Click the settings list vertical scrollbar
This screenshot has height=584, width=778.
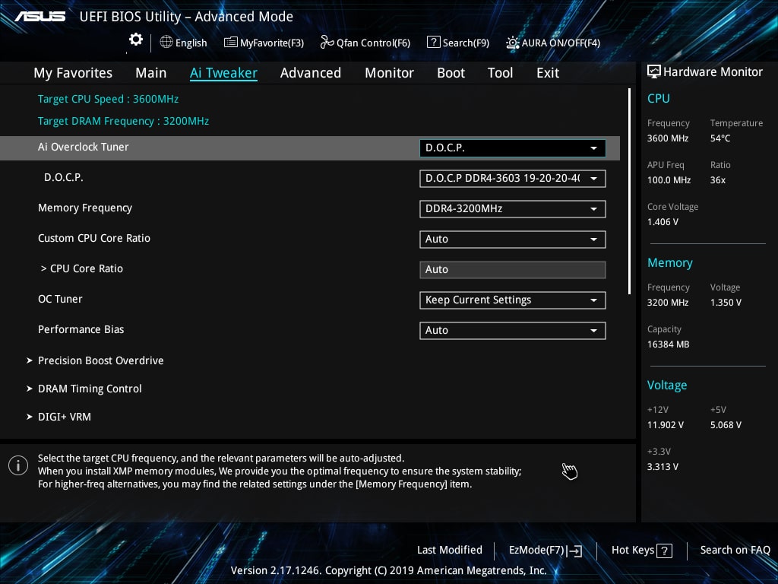coord(629,191)
